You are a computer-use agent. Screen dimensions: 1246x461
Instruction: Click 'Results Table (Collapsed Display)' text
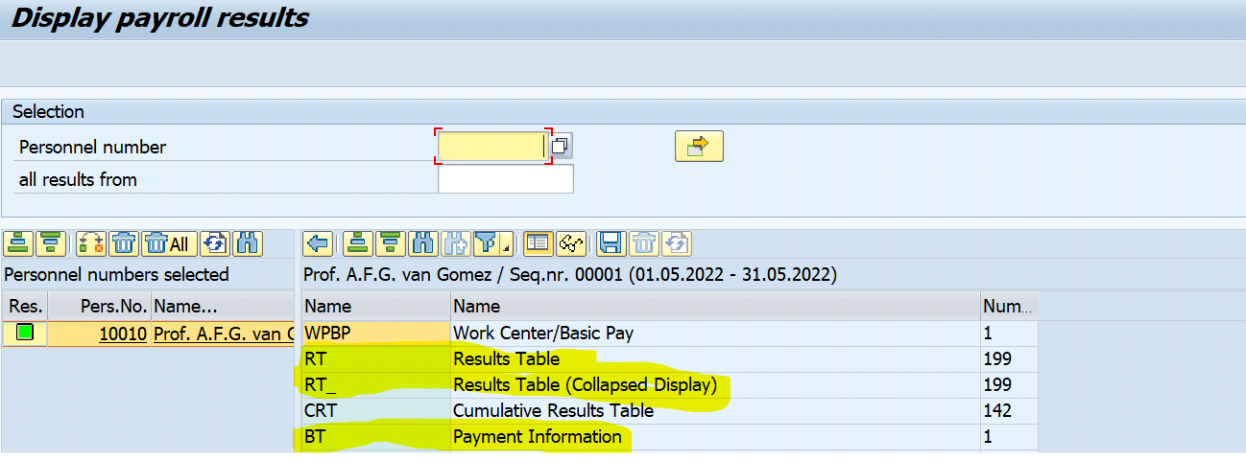click(585, 385)
